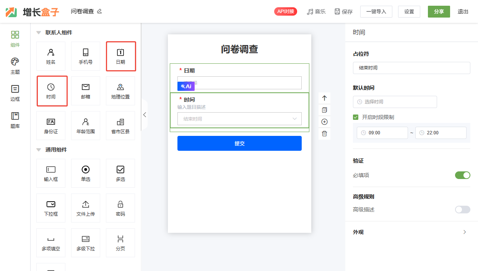The image size is (478, 271).
Task: Switch to the 主题 theme tab
Action: 15,66
